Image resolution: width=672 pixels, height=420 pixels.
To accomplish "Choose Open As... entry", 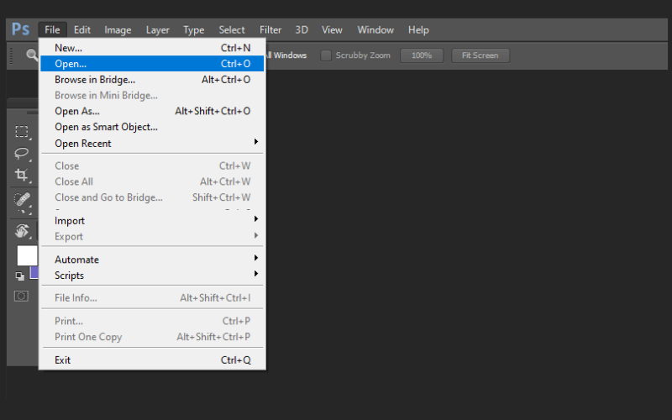I will 152,111.
